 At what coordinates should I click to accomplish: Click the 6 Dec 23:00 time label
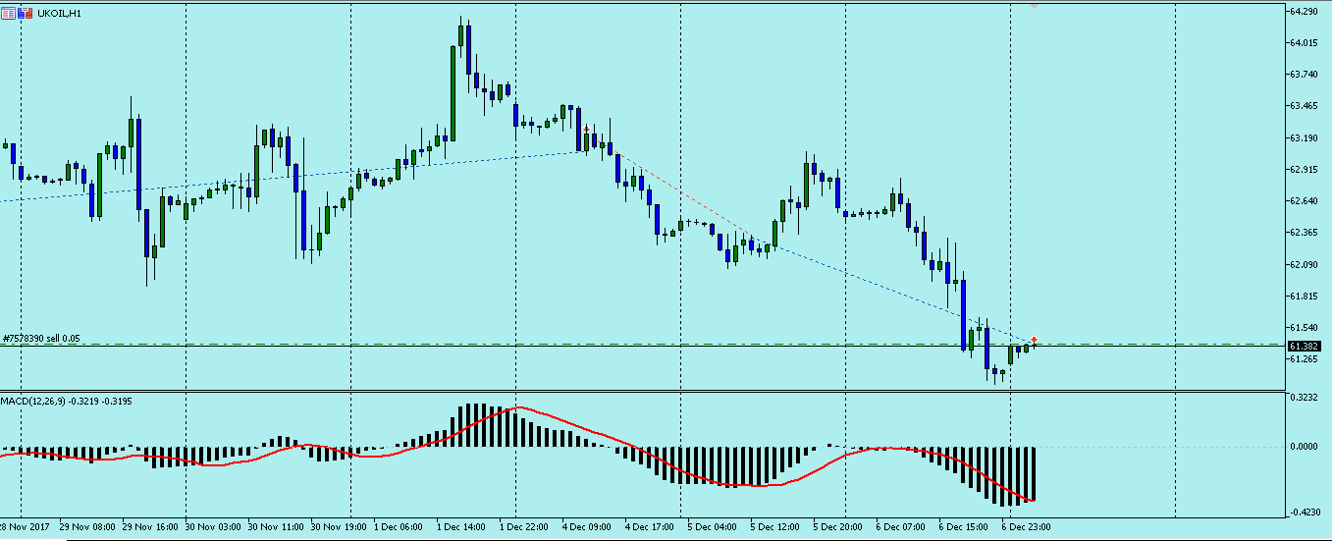tap(1028, 527)
